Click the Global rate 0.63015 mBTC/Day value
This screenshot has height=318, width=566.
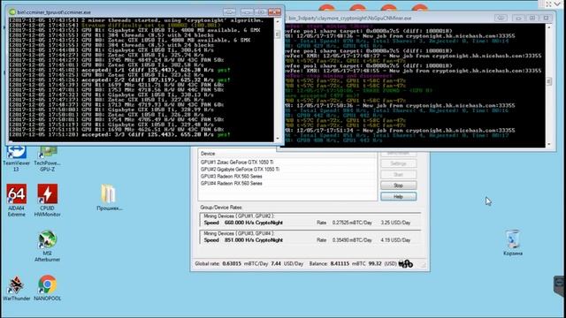pos(245,264)
